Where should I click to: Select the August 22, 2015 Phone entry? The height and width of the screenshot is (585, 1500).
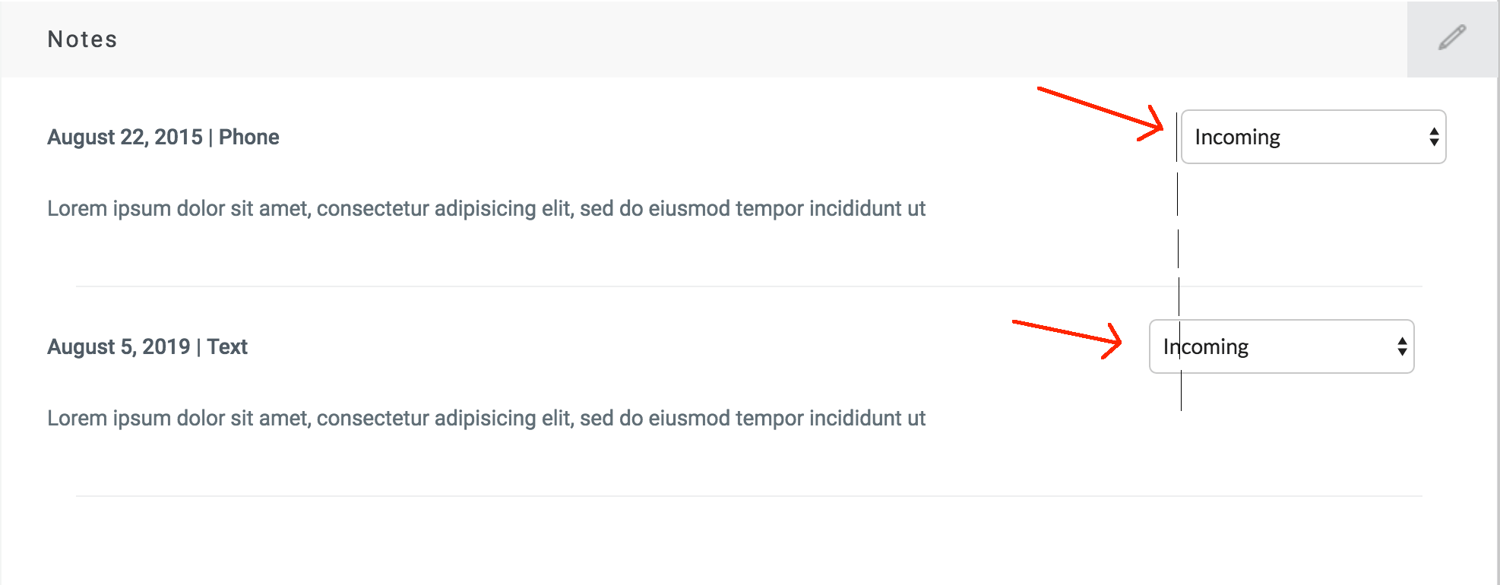click(x=163, y=138)
